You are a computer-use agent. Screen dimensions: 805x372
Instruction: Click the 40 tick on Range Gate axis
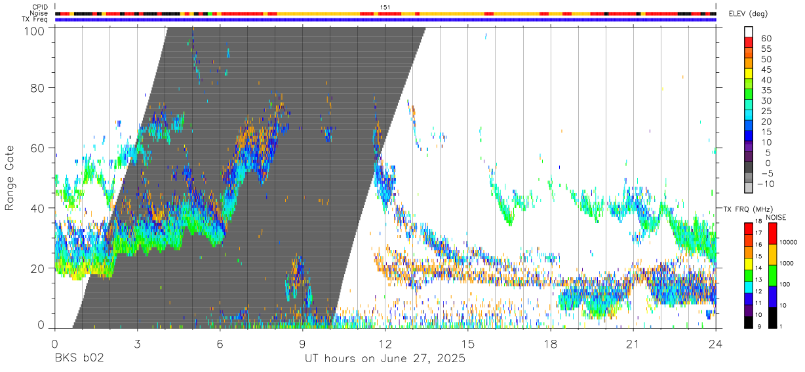(x=38, y=208)
